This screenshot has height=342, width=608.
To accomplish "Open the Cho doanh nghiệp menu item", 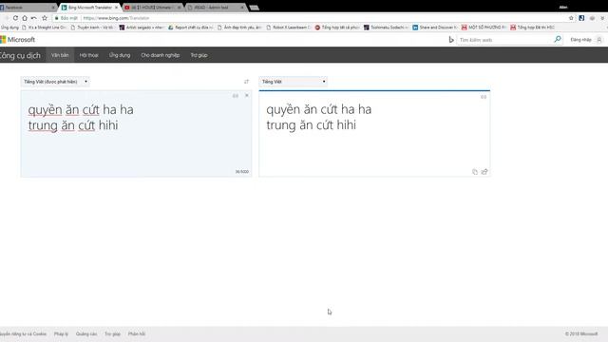I will click(161, 55).
